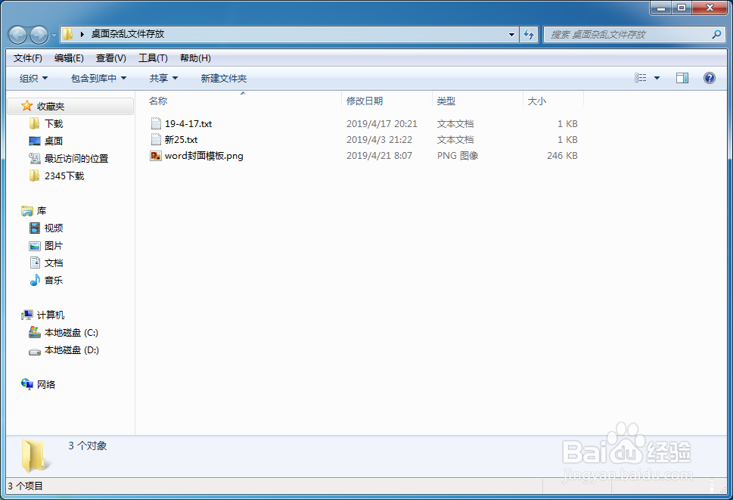This screenshot has width=733, height=500.
Task: Open the 视频 library
Action: [54, 228]
